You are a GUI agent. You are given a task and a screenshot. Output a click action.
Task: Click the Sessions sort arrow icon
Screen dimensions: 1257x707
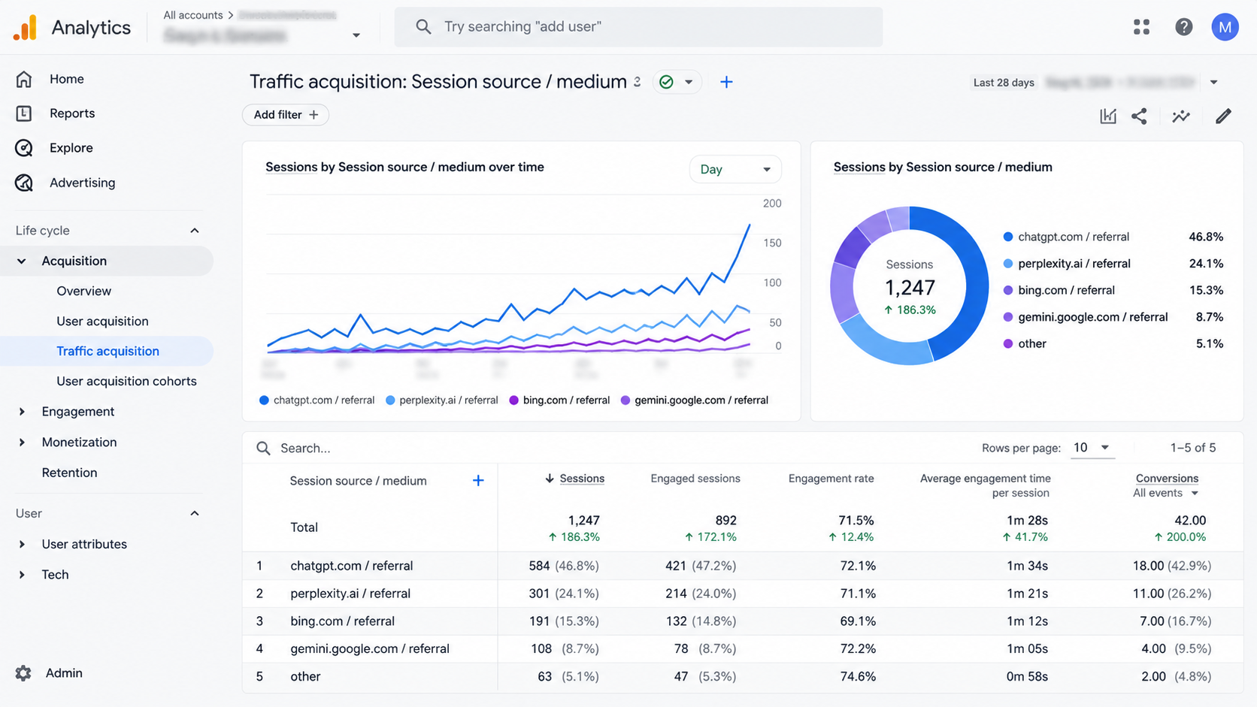[x=550, y=479]
